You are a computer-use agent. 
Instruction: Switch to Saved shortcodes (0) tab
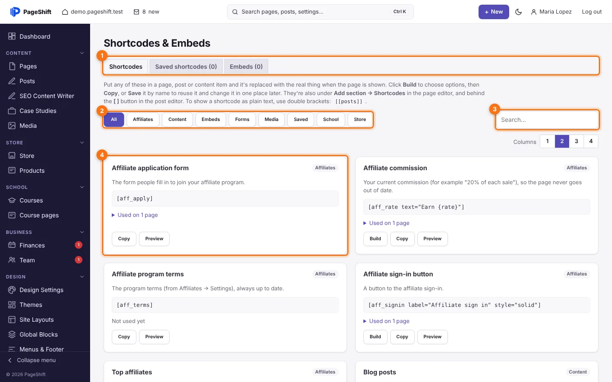click(x=186, y=67)
